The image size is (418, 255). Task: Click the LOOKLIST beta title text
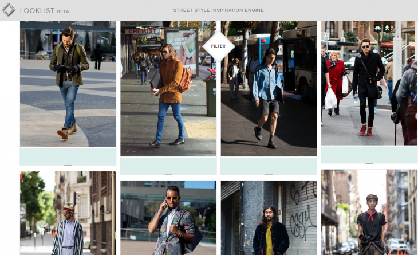[x=45, y=11]
